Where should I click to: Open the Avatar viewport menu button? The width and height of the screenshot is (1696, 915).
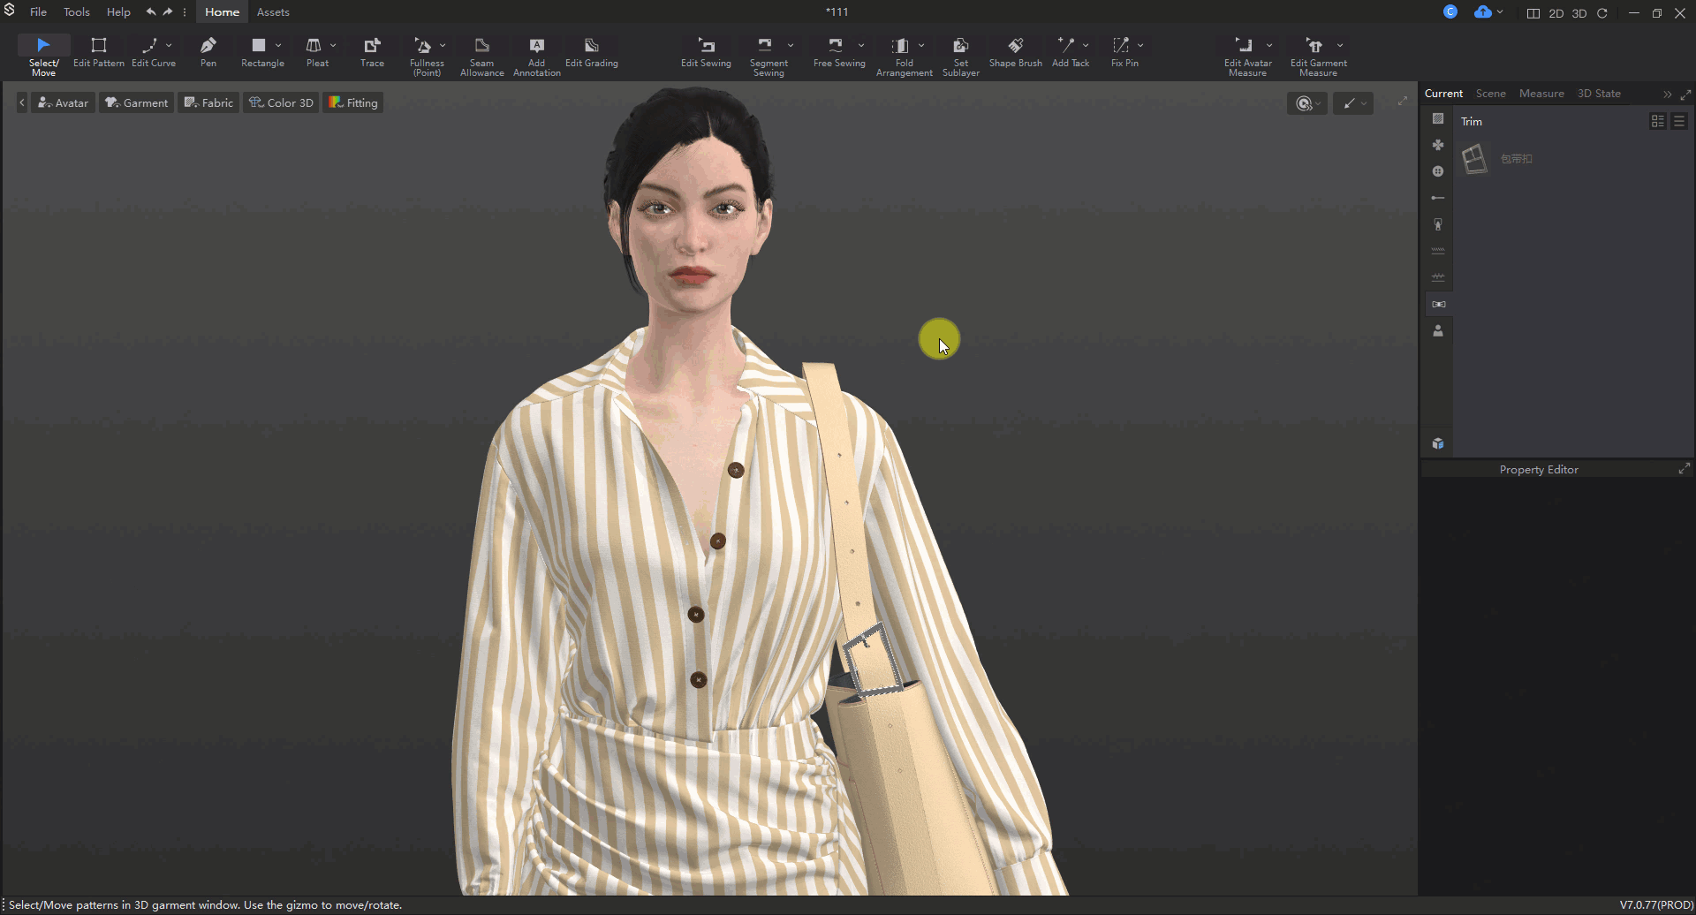pyautogui.click(x=64, y=103)
